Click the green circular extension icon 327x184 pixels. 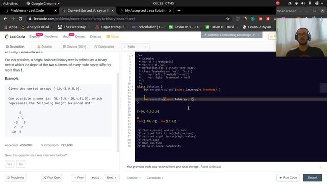point(253,19)
